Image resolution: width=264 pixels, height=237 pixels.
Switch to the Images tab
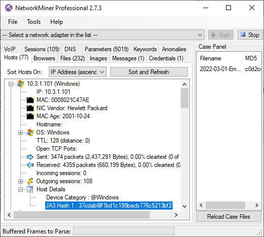click(x=98, y=58)
